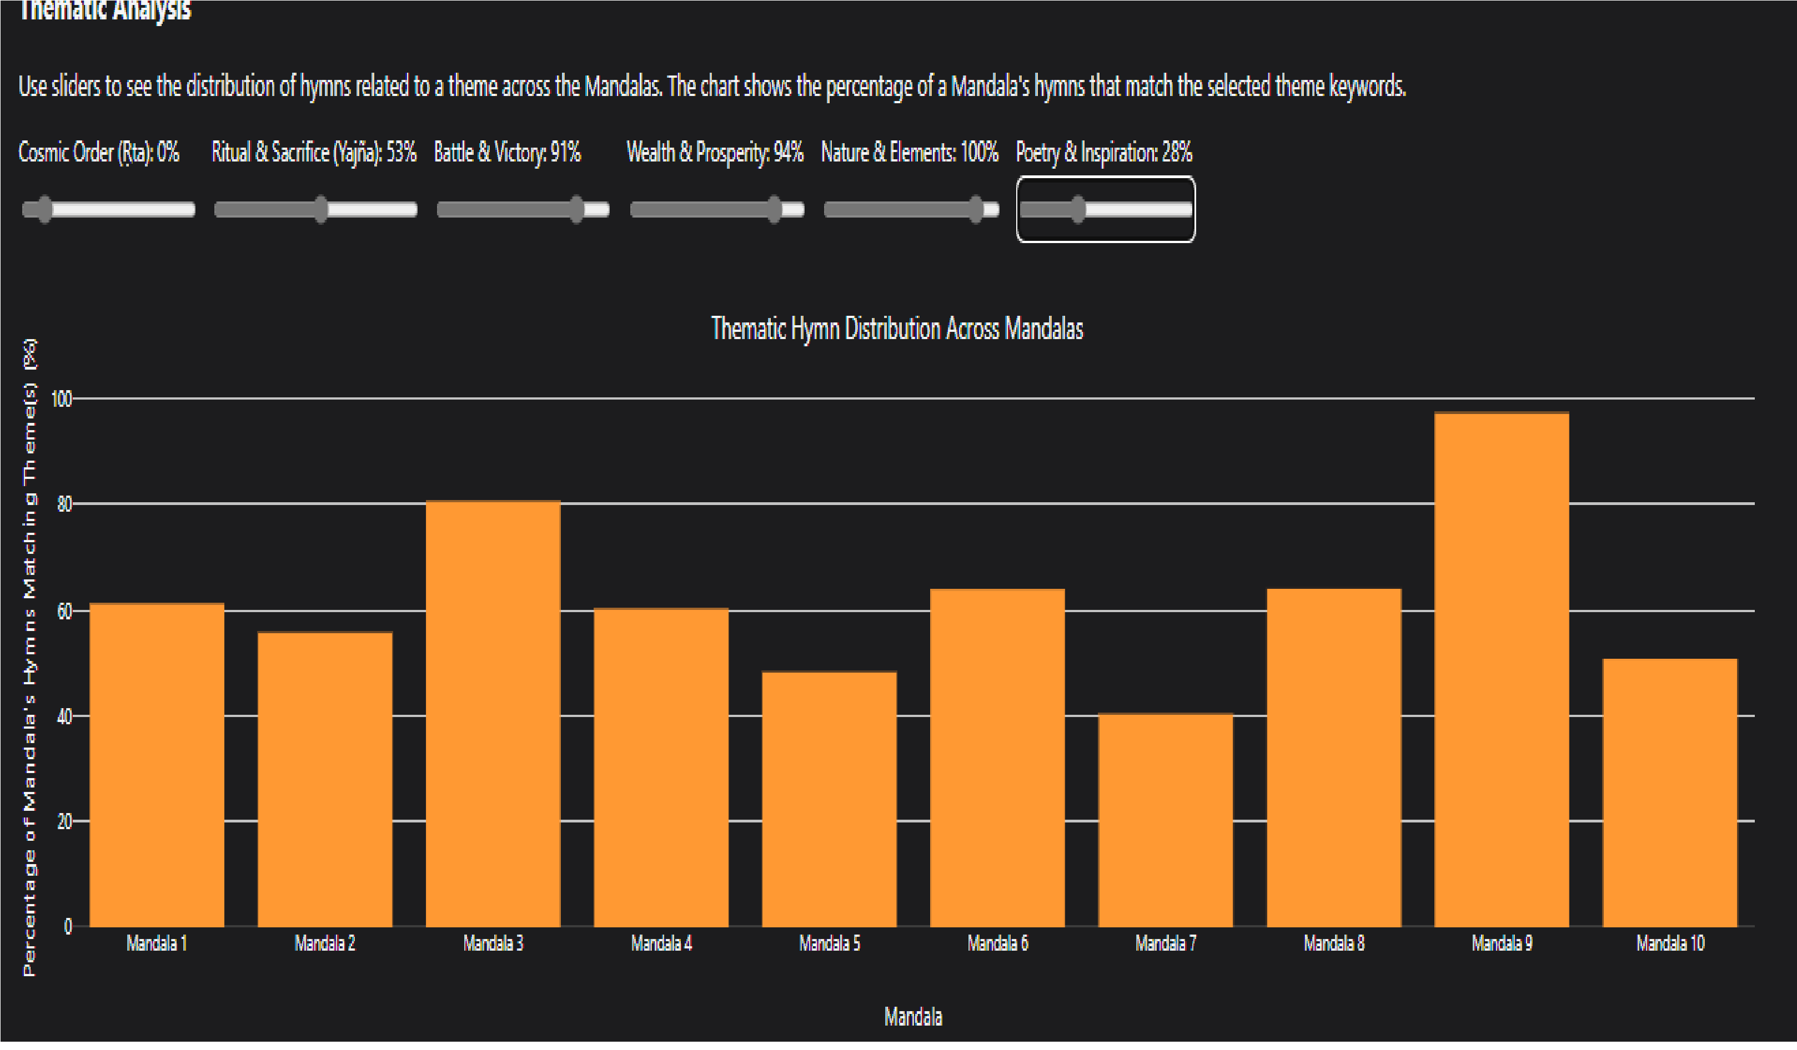This screenshot has width=1797, height=1050.
Task: Select the tallest bar, Mandala 9
Action: pos(1502,671)
